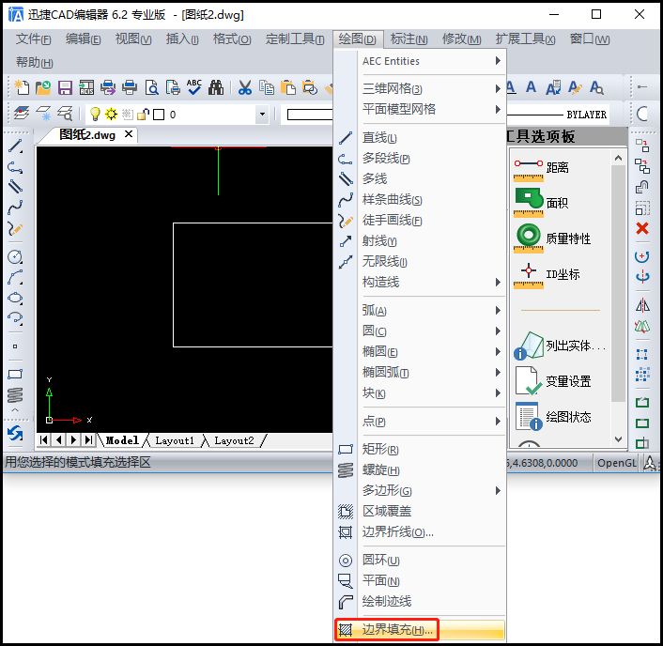Open the layer selection dropdown arrow
Viewport: 663px width, 646px height.
click(262, 115)
